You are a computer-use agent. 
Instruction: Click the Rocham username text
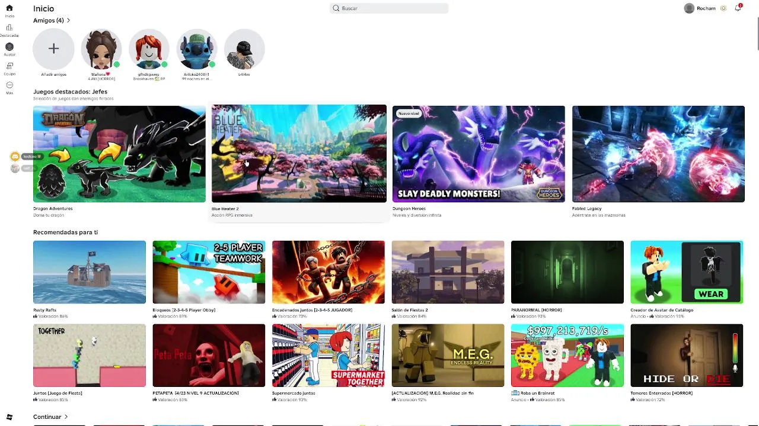(706, 8)
